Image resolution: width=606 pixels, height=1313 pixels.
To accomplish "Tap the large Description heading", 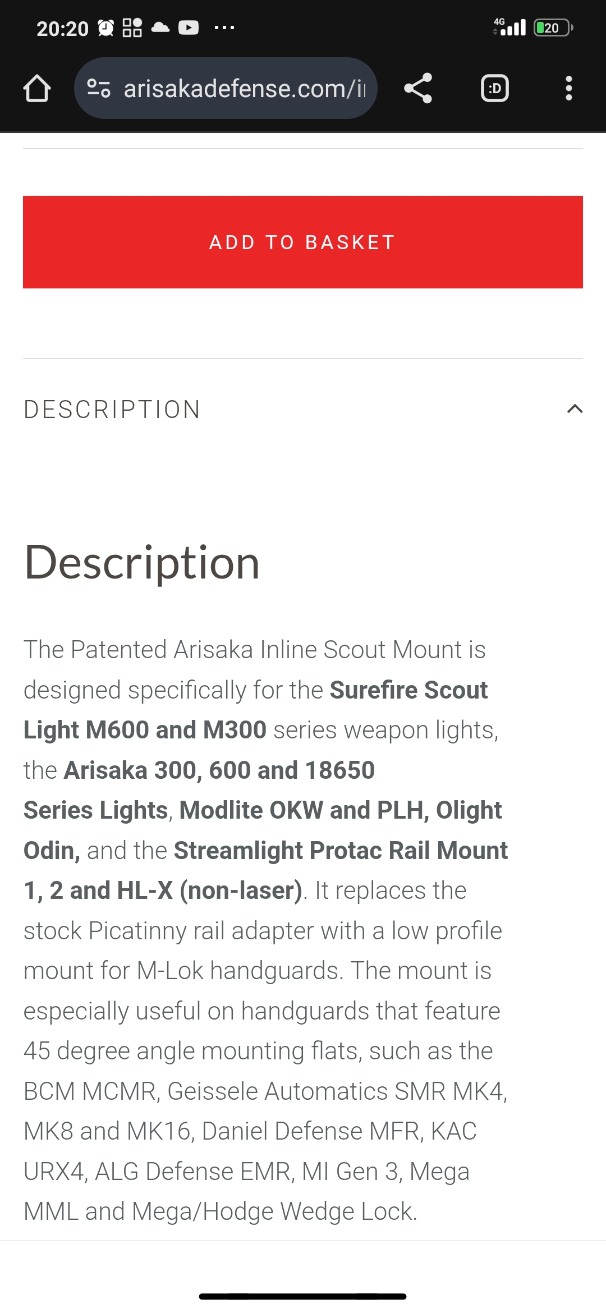I will tap(142, 563).
